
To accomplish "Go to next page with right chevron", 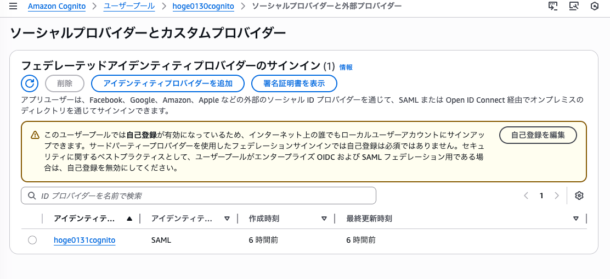I will click(x=557, y=196).
